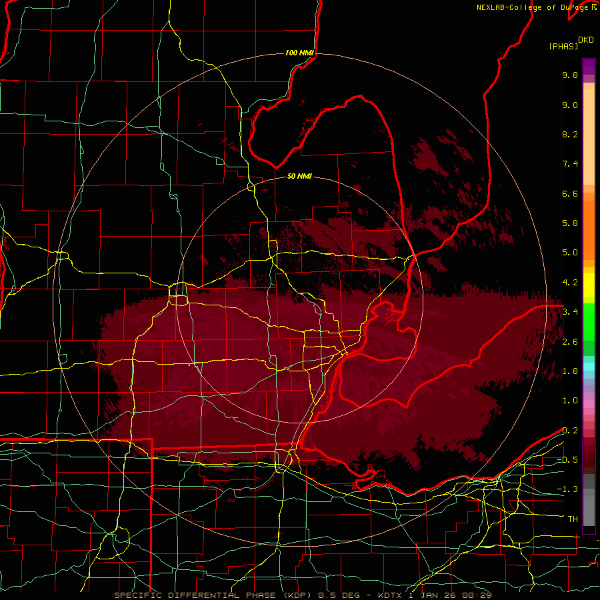This screenshot has width=600, height=600.
Task: Click the 100 NMI range ring label
Action: (x=299, y=53)
